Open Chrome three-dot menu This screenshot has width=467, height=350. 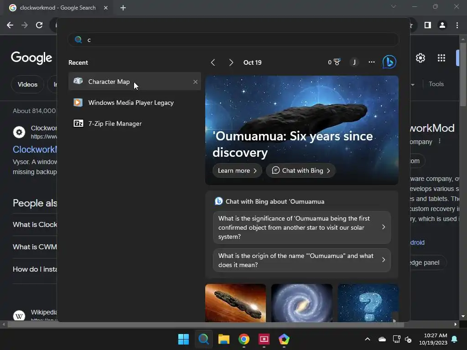[457, 26]
